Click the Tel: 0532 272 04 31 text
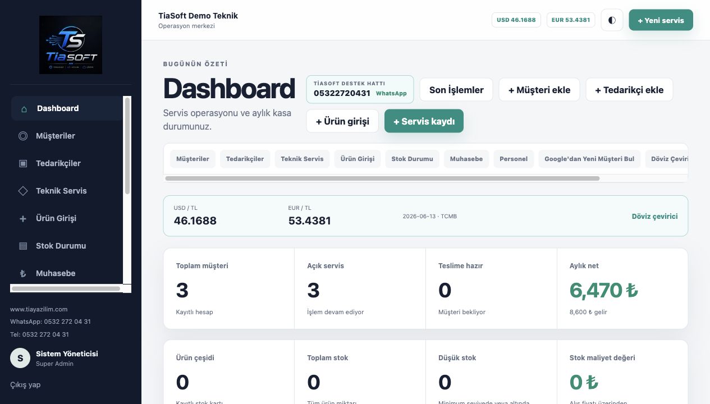The image size is (710, 404). (39, 334)
